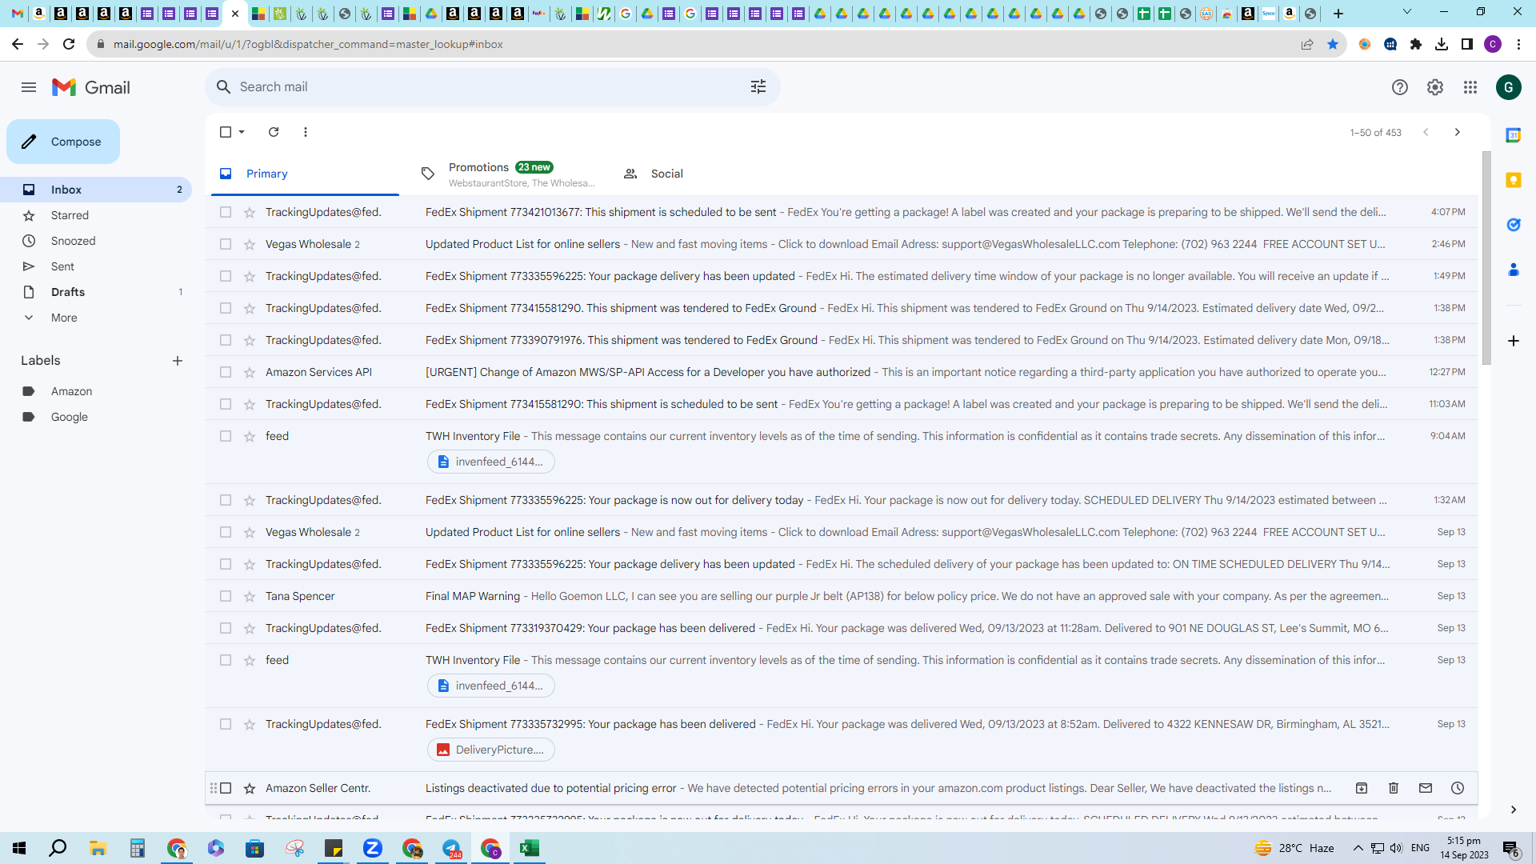Reload the browser page
Image resolution: width=1536 pixels, height=864 pixels.
(69, 44)
